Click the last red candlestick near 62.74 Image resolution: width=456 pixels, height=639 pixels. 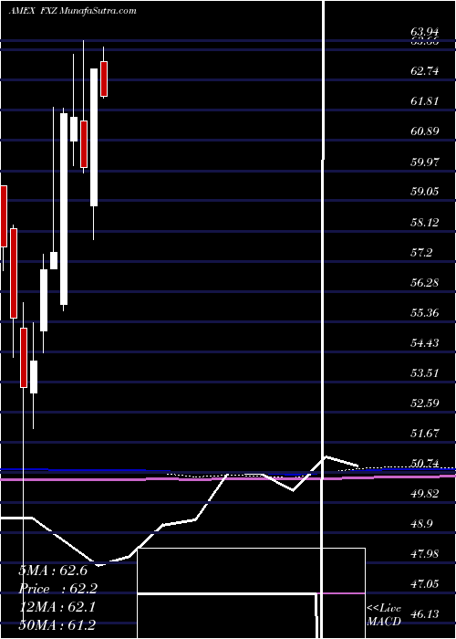coord(104,79)
